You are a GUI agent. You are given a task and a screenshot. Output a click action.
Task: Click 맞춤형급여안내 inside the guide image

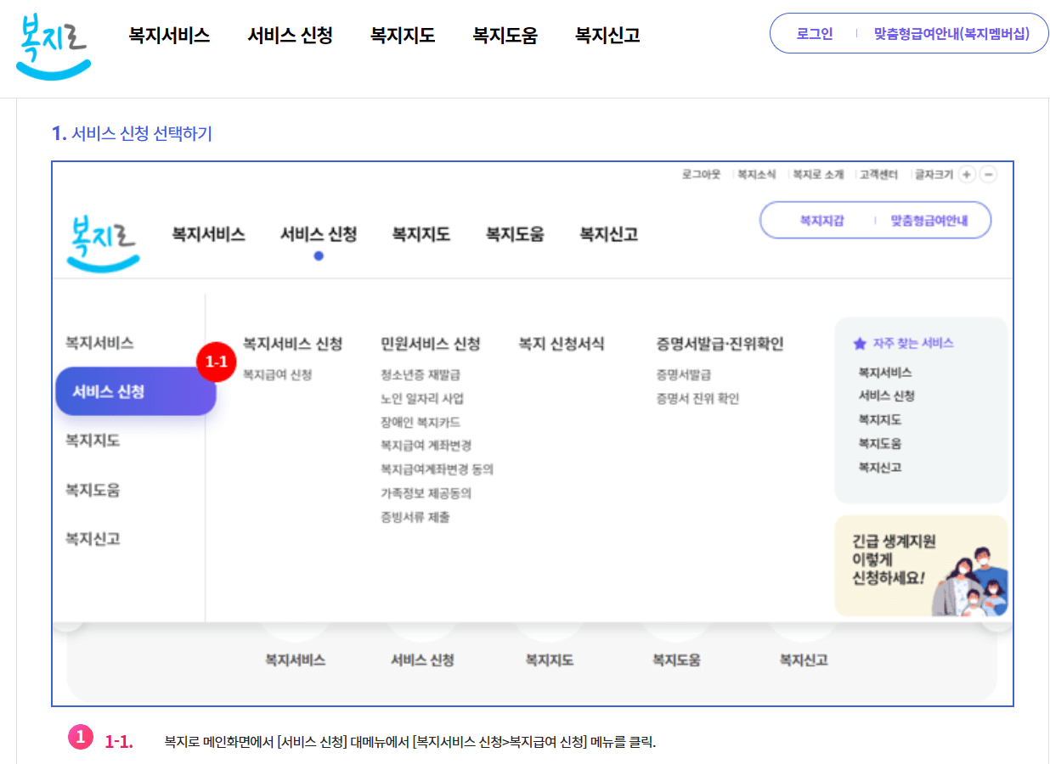929,221
